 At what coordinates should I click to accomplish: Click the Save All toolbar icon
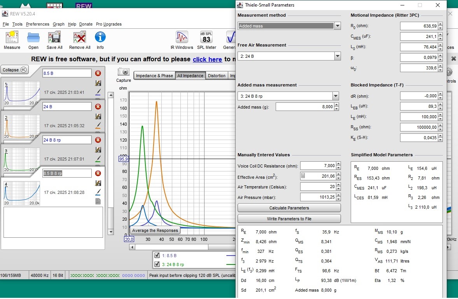point(54,37)
